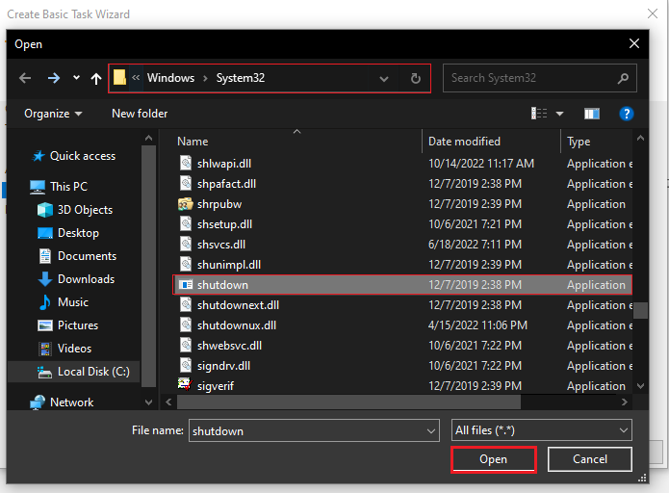
Task: Sort by the Name column header
Action: [x=193, y=142]
